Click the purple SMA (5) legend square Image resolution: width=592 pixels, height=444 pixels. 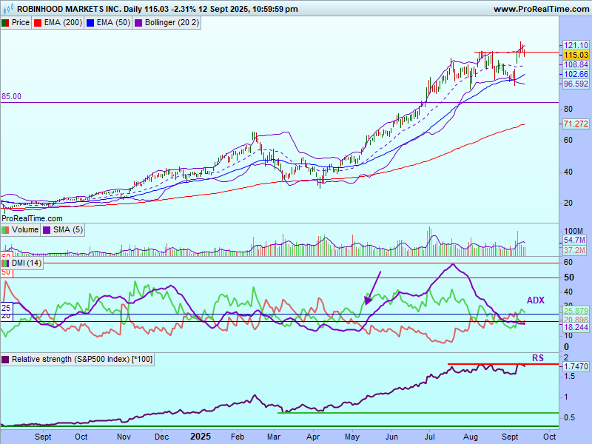[48, 229]
